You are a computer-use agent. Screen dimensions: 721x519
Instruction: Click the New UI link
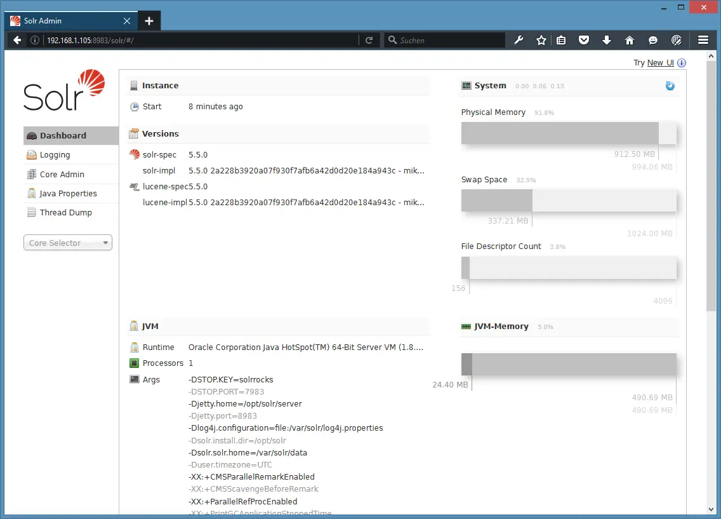tap(660, 63)
